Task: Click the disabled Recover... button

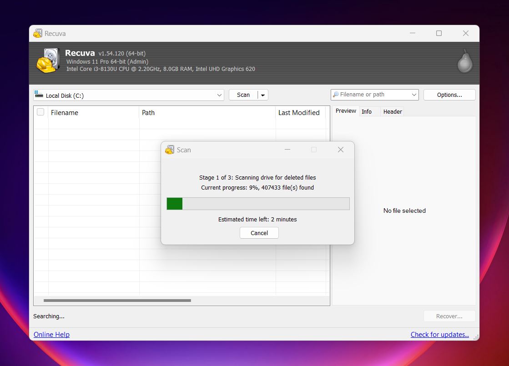Action: (449, 316)
